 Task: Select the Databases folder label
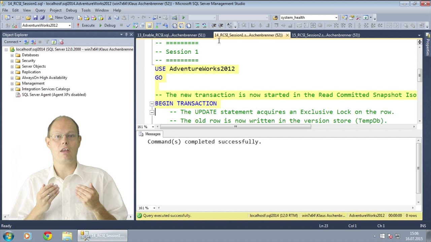(x=30, y=55)
